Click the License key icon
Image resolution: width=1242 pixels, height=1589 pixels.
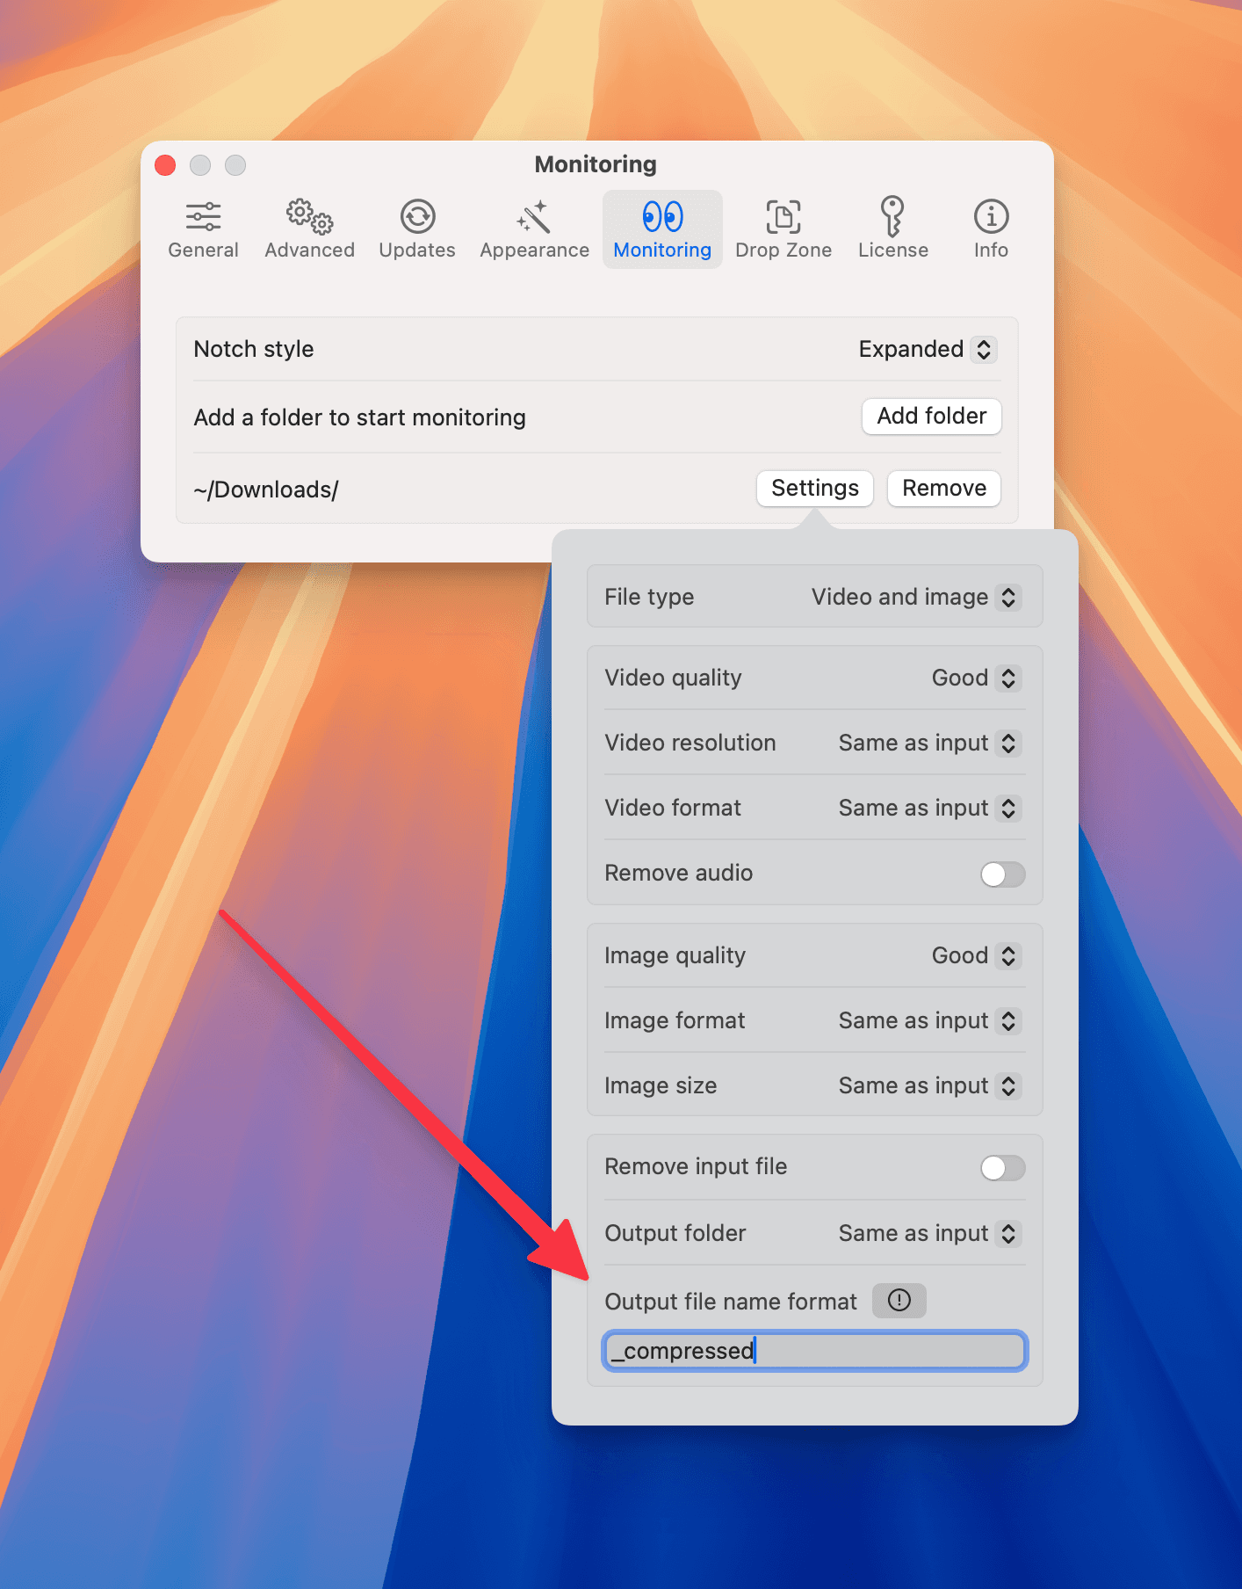(892, 216)
